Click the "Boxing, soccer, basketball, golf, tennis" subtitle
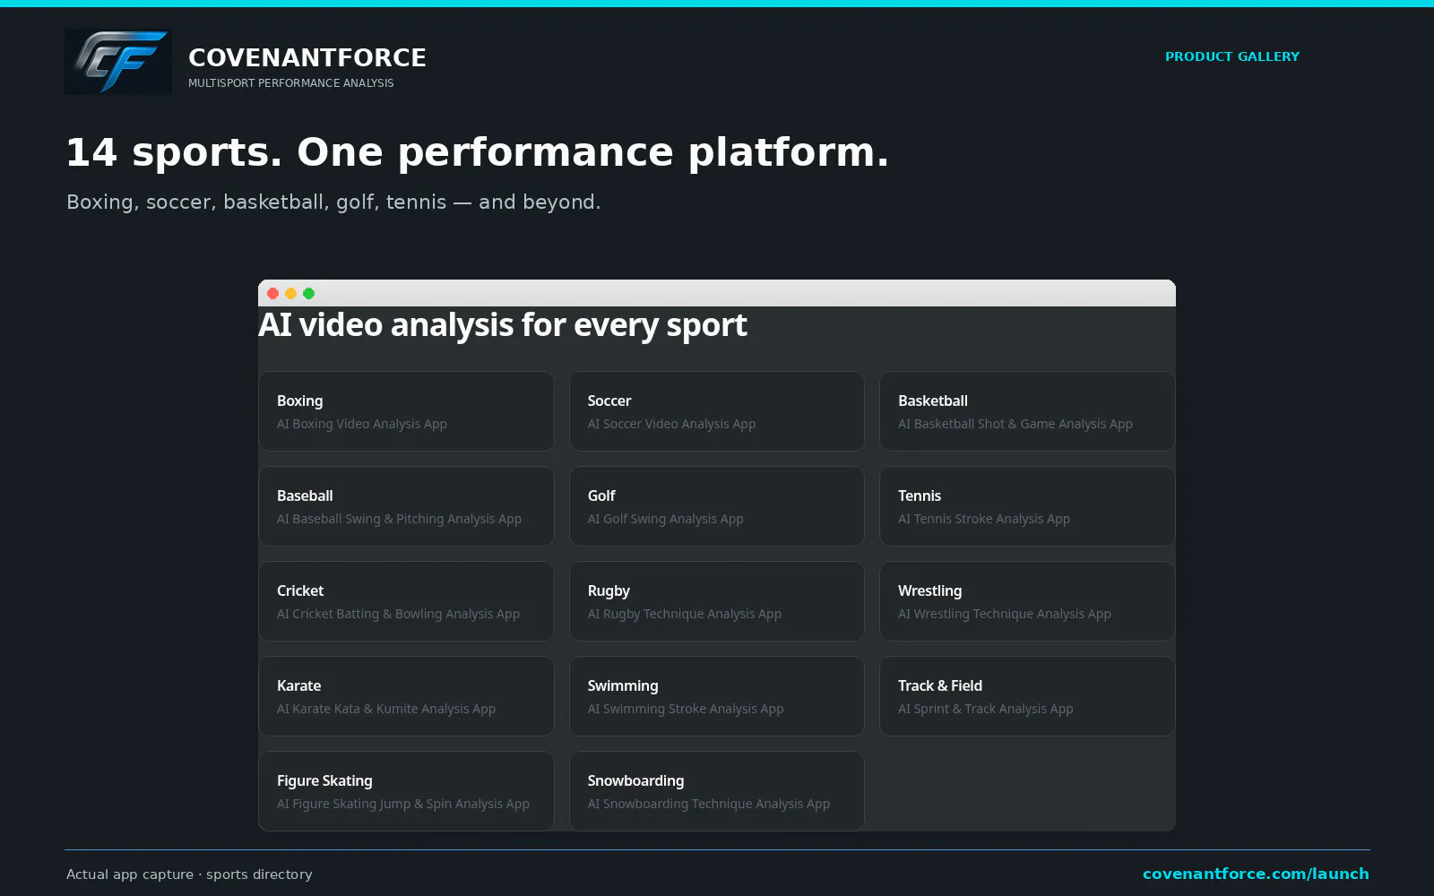 click(333, 202)
